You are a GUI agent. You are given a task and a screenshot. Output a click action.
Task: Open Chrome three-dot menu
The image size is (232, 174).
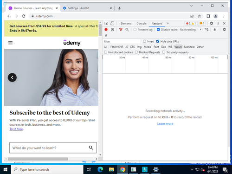pyautogui.click(x=223, y=16)
